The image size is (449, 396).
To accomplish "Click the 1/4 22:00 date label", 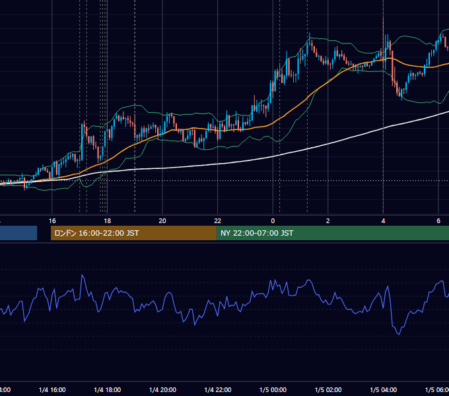I will click(218, 389).
